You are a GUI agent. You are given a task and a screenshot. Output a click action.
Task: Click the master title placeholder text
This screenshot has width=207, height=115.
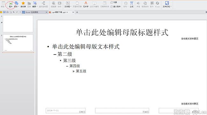(x=122, y=32)
